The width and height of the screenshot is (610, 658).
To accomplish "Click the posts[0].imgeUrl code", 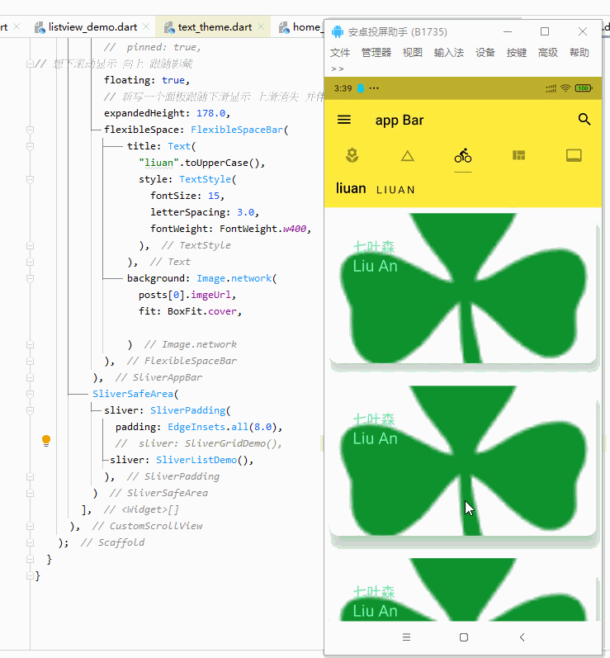I will tap(185, 295).
